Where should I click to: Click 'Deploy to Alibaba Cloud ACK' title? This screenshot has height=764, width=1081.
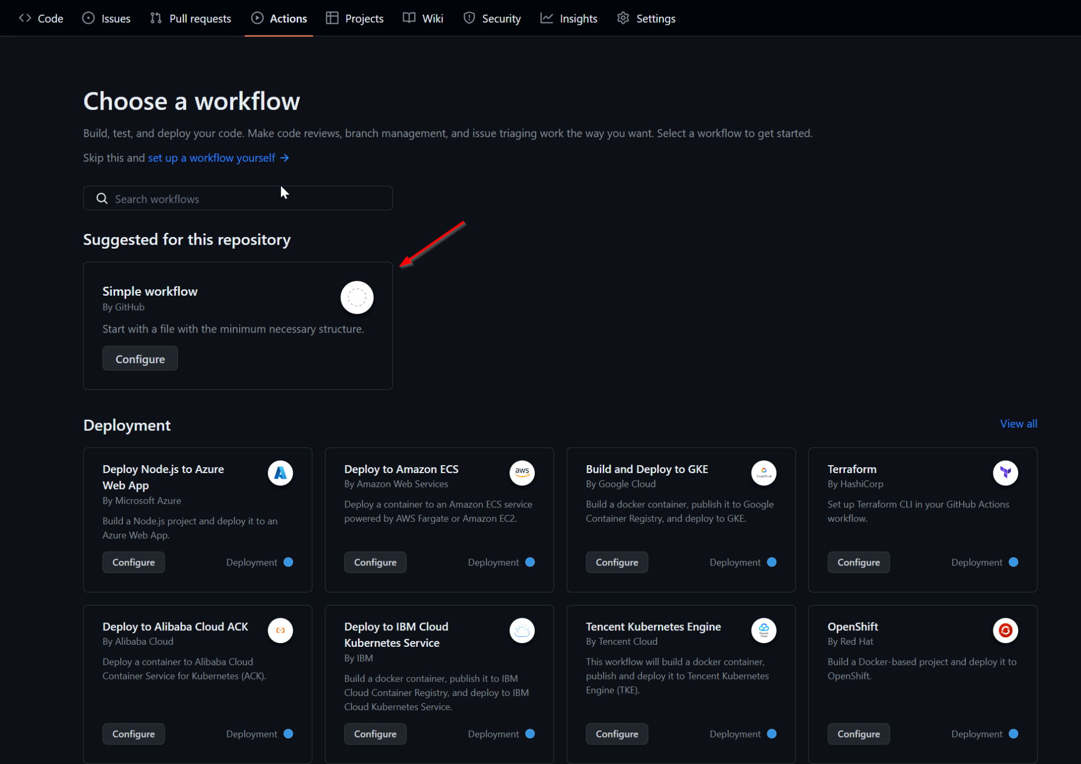[x=175, y=627]
